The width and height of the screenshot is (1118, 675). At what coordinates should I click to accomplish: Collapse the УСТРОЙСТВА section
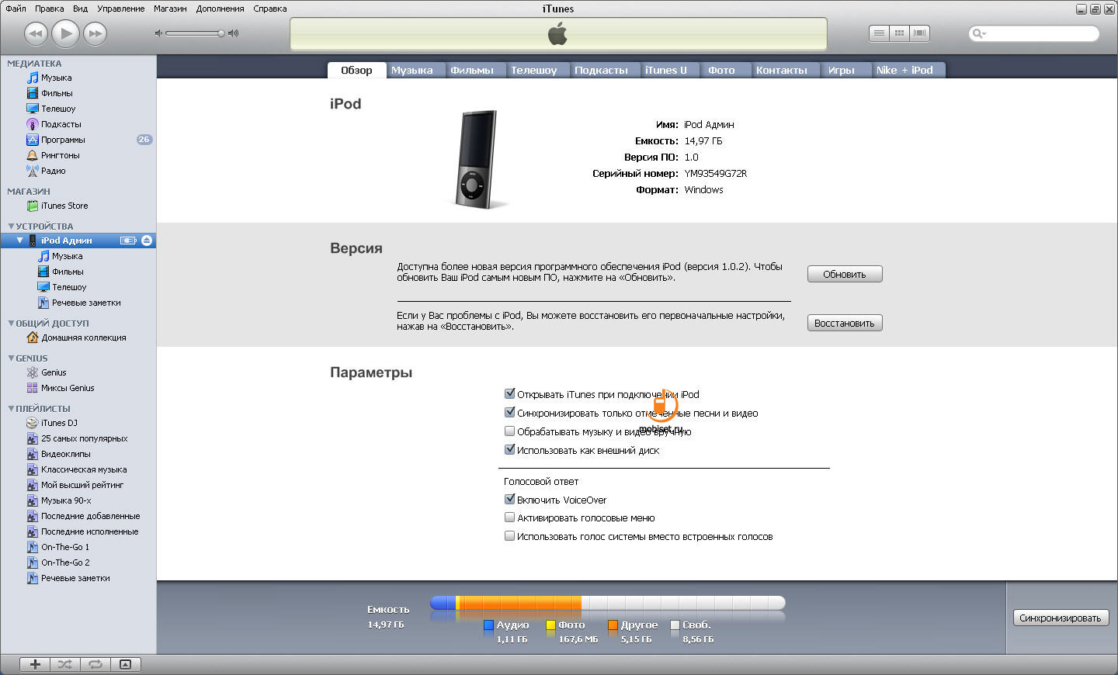click(x=11, y=227)
